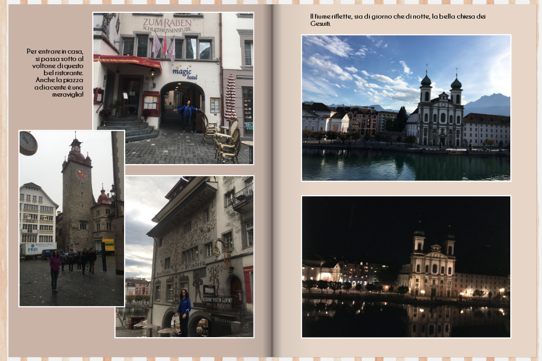Select the clock tower square photo

72,218
